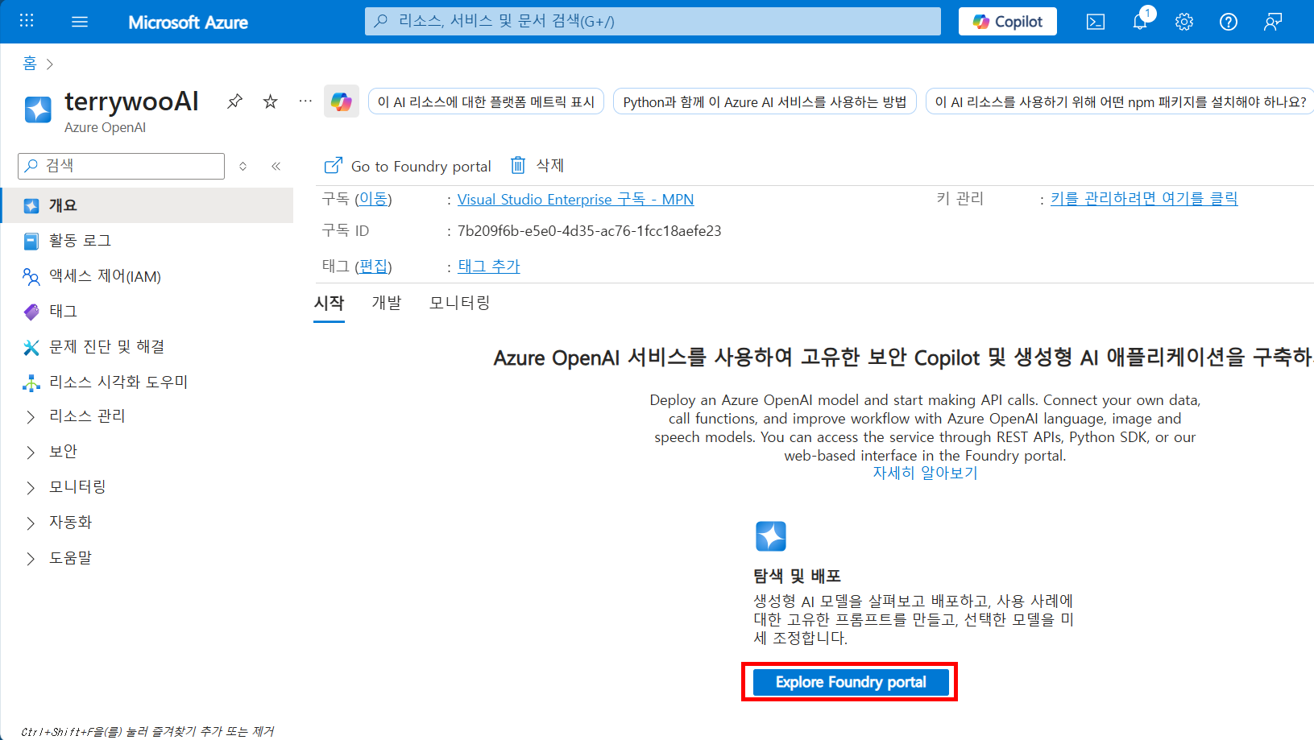Switch to the 모니터링 tab in the content area
The height and width of the screenshot is (740, 1314).
460,304
